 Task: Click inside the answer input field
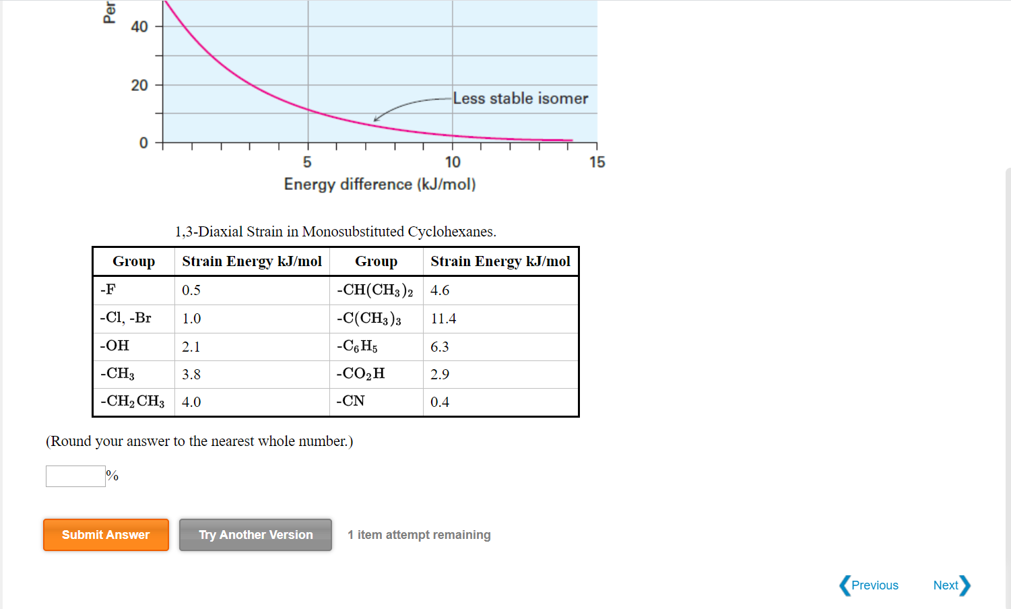point(75,476)
